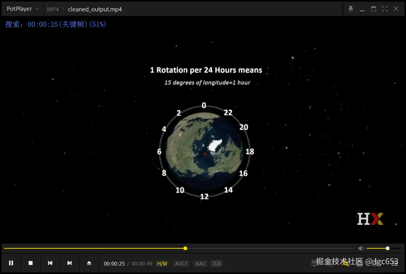This screenshot has width=406, height=274.
Task: Click the elapsed time 00:00:25
Action: pyautogui.click(x=114, y=264)
